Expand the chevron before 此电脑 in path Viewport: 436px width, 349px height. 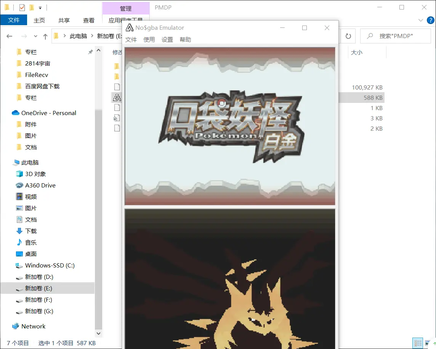pyautogui.click(x=64, y=36)
